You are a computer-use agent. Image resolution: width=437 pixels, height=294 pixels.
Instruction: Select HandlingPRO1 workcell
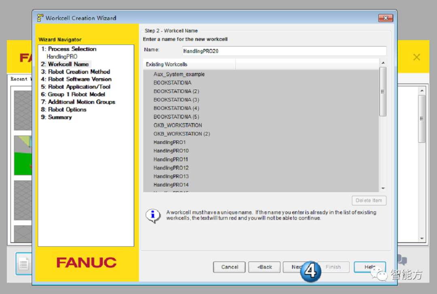[x=170, y=142]
